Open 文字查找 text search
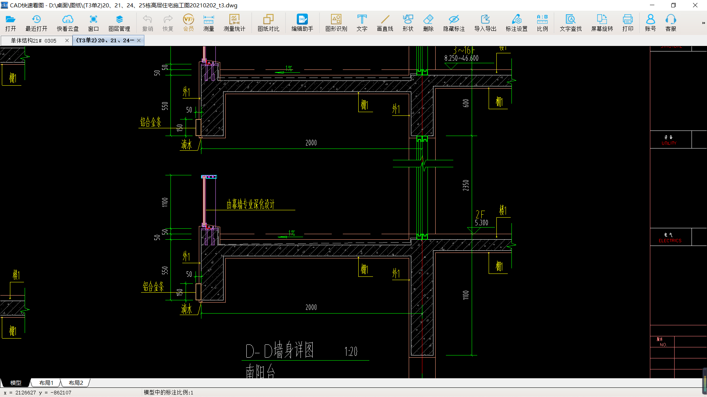The width and height of the screenshot is (707, 397). (x=571, y=23)
